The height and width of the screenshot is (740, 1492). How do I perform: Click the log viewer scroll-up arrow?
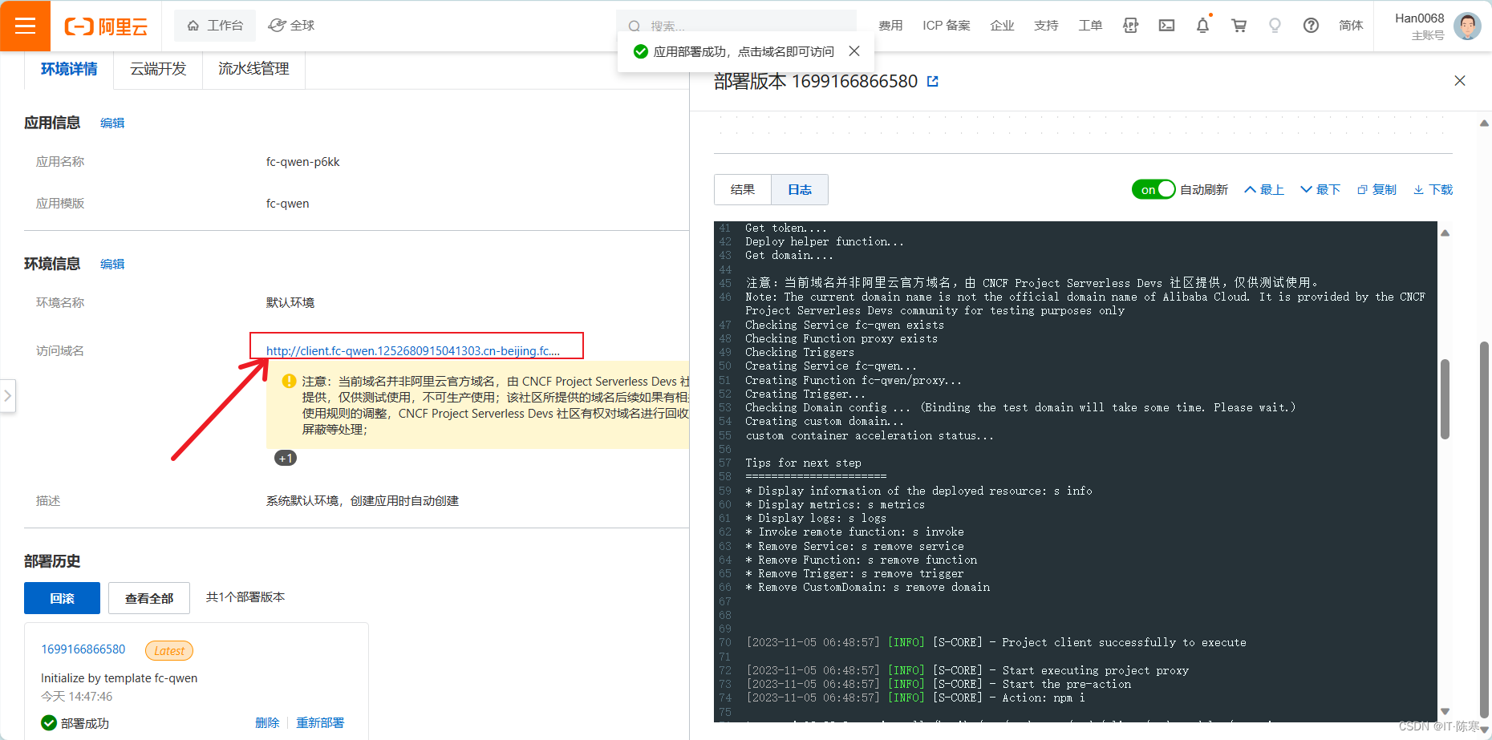[x=1445, y=233]
